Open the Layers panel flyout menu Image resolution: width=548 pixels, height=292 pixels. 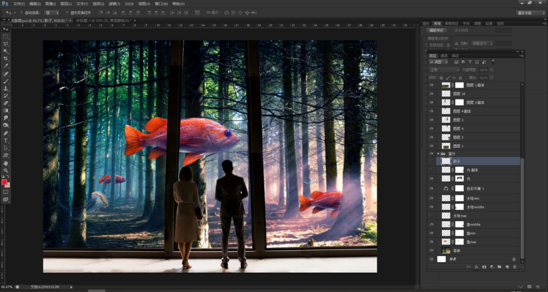point(522,56)
